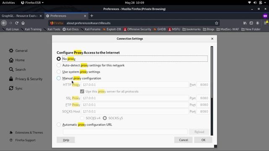Image resolution: width=269 pixels, height=151 pixels.
Task: Close the Connection Settings dialog
Action: click(x=212, y=39)
